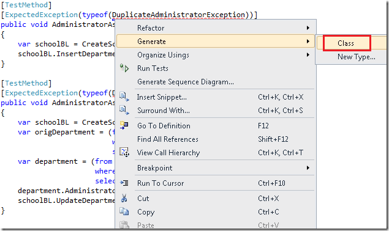This screenshot has width=389, height=231.
Task: Select Run To Cursor
Action: pyautogui.click(x=216, y=183)
